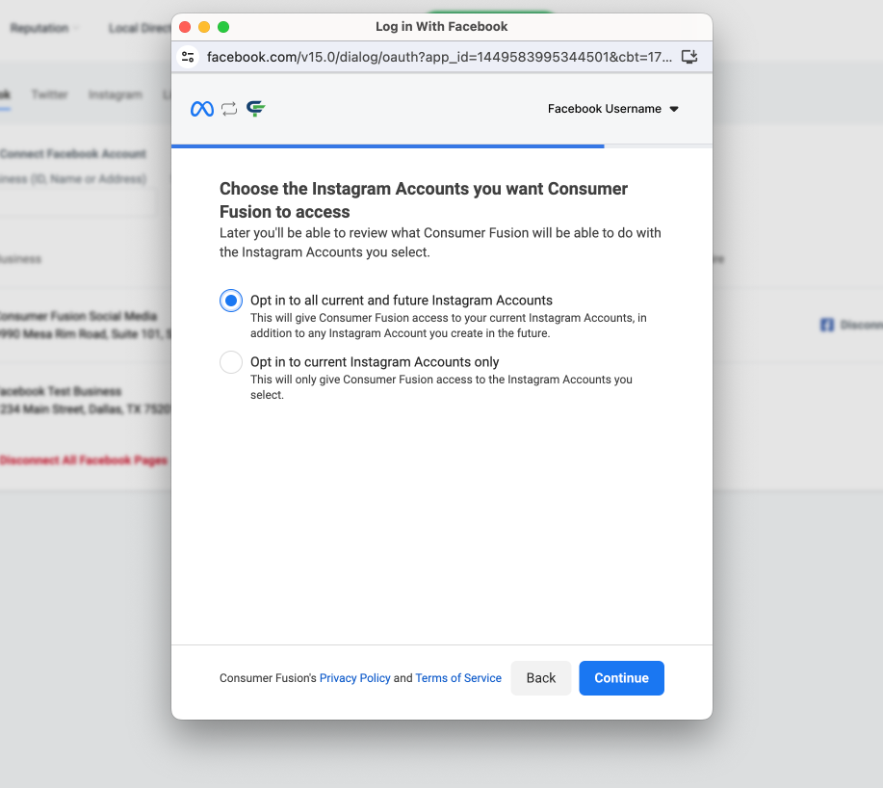
Task: Click 'Consumer Fusion Social Media' row in background
Action: (x=86, y=325)
